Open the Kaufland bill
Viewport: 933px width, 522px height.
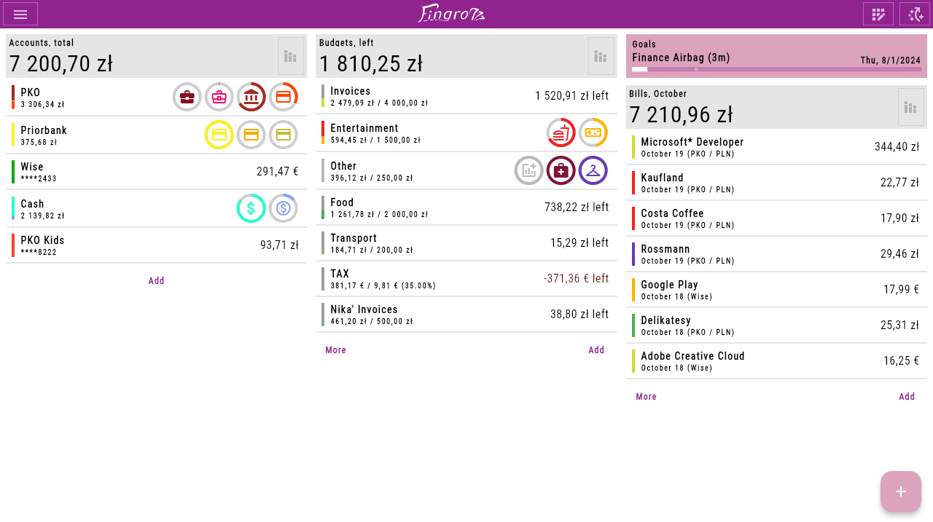776,183
